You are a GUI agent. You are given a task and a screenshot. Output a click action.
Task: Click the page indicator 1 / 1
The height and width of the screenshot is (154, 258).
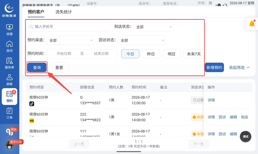[x=139, y=141]
